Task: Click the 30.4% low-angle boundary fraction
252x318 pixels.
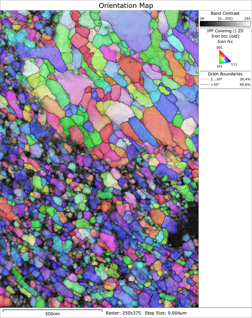Action: 244,79
